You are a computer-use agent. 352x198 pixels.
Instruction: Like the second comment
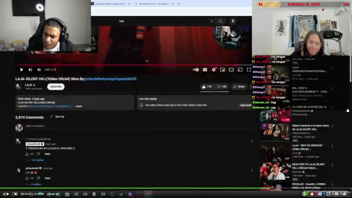(27, 178)
